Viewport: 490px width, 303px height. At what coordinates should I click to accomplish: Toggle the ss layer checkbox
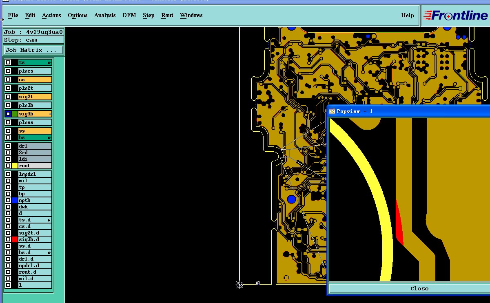tap(8, 131)
